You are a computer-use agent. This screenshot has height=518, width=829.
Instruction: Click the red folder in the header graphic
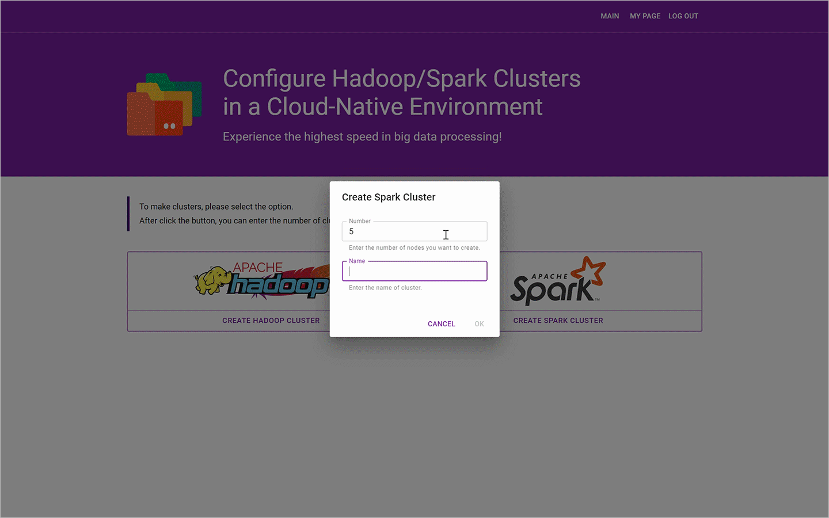[x=155, y=115]
